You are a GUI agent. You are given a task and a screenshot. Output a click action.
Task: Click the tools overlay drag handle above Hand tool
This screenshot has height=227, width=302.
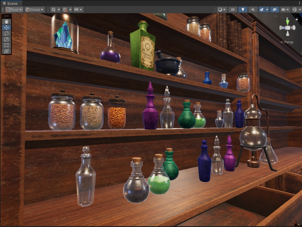6,16
